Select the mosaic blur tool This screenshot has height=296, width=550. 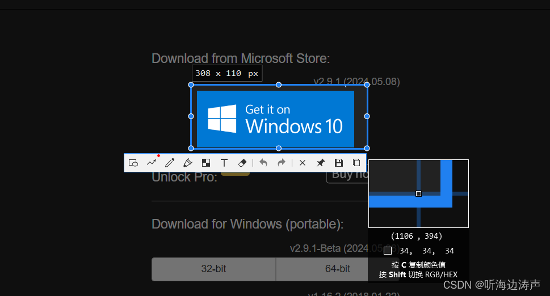click(206, 163)
